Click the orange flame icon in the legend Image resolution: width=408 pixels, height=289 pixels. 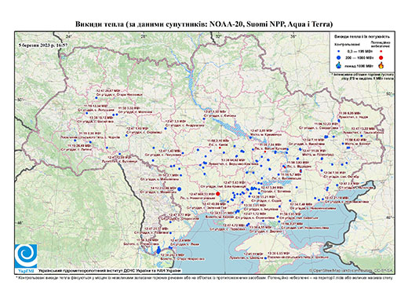[x=381, y=65]
